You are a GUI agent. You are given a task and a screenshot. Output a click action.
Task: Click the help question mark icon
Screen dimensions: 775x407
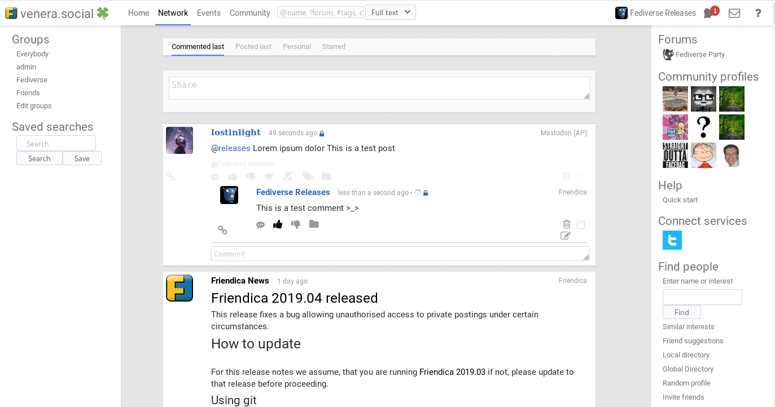tap(758, 13)
